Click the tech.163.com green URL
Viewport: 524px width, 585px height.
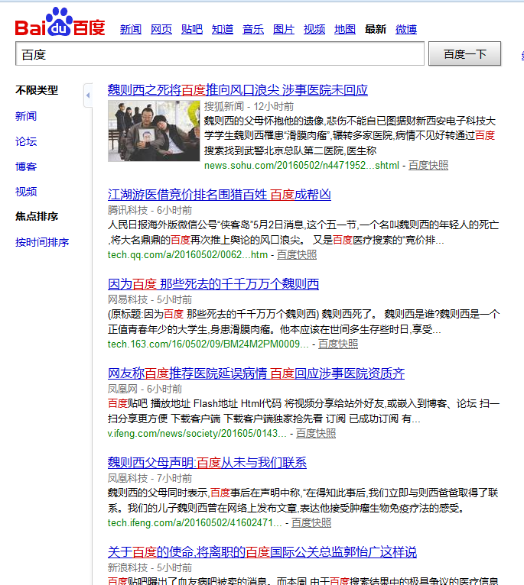(208, 344)
